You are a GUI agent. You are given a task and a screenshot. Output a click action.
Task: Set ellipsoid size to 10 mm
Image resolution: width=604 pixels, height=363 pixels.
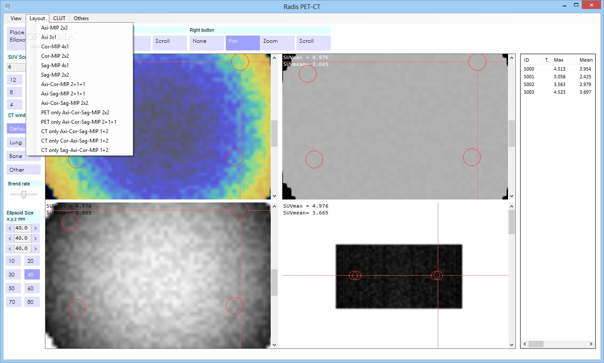(x=13, y=261)
